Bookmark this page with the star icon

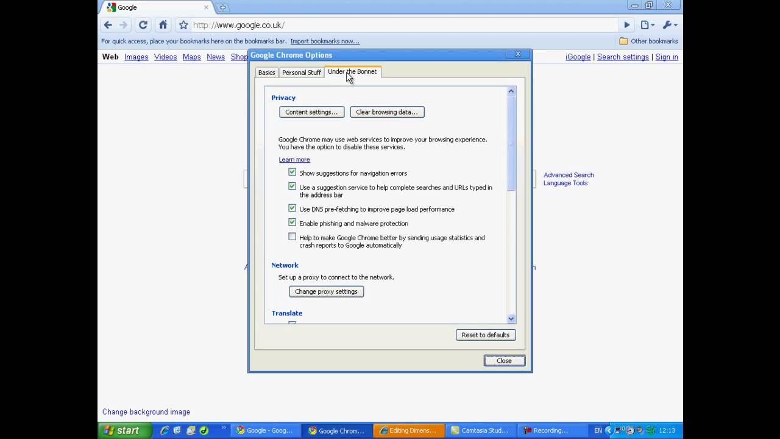[183, 25]
